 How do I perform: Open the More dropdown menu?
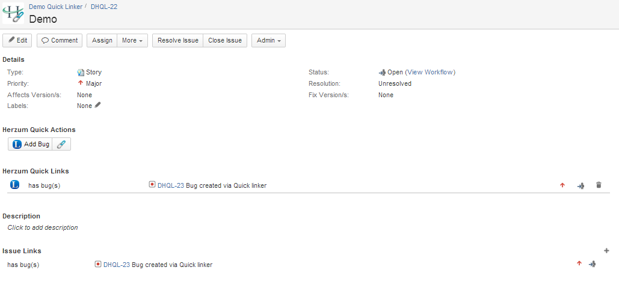(132, 40)
